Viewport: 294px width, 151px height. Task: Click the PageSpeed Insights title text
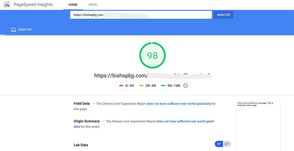pos(34,4)
